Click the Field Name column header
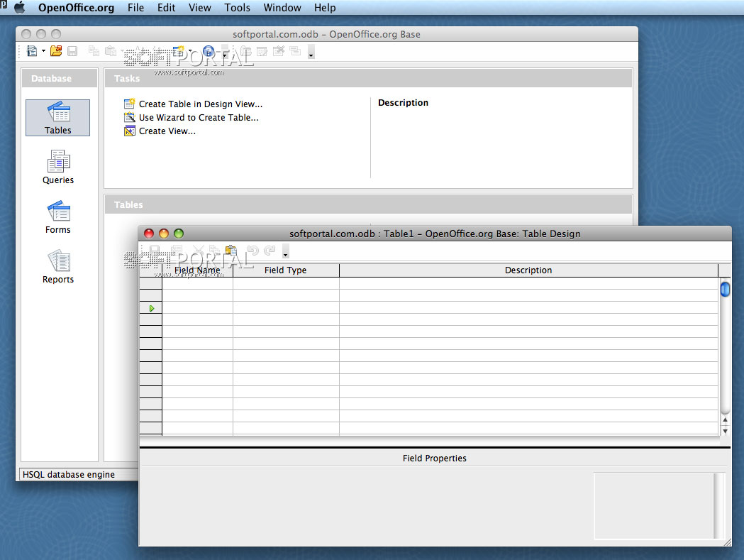 197,270
